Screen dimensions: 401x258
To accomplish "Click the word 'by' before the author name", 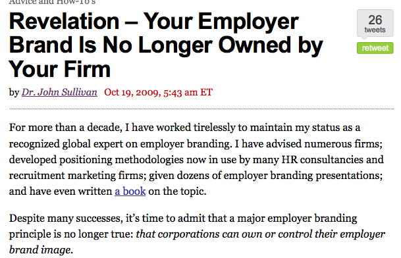I will click(14, 92).
